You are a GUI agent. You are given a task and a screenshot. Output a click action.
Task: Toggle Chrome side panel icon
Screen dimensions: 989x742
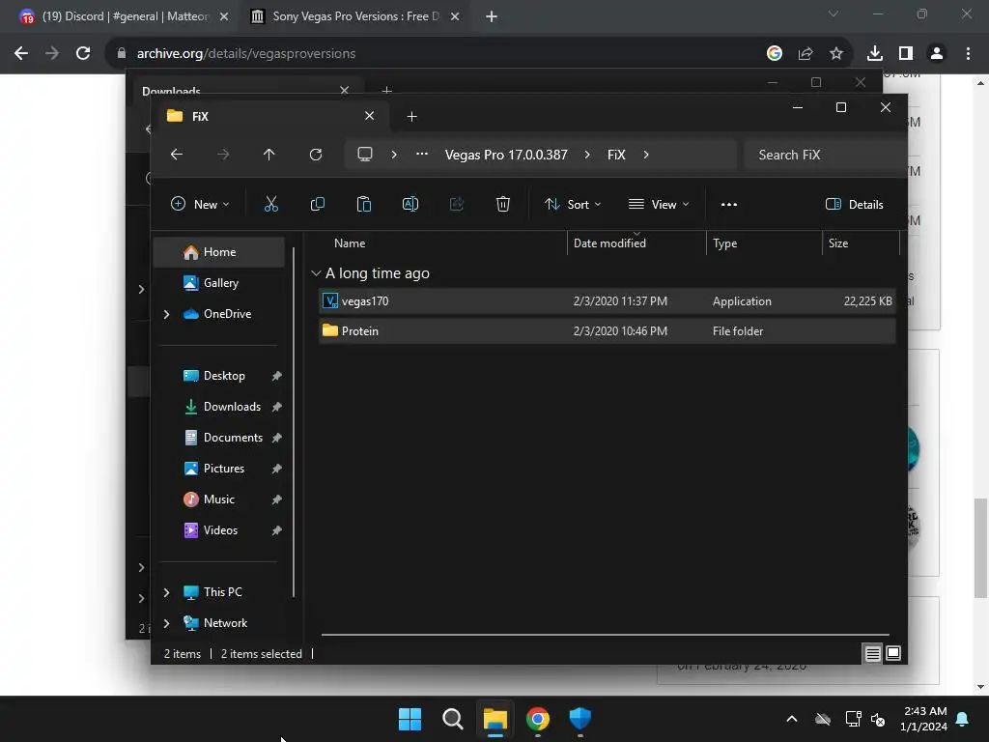pyautogui.click(x=906, y=54)
